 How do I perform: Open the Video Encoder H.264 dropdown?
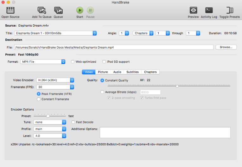[x=55, y=80]
